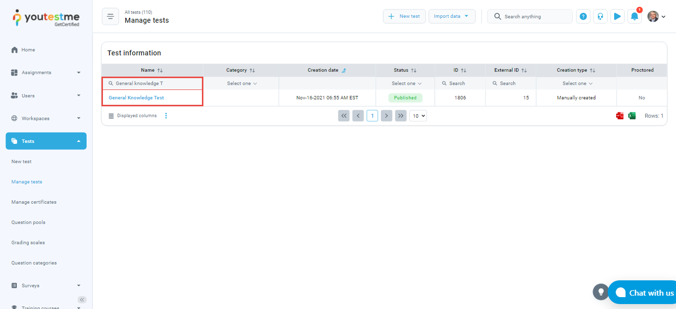Open the video tutorial play icon
676x309 pixels.
coord(617,16)
